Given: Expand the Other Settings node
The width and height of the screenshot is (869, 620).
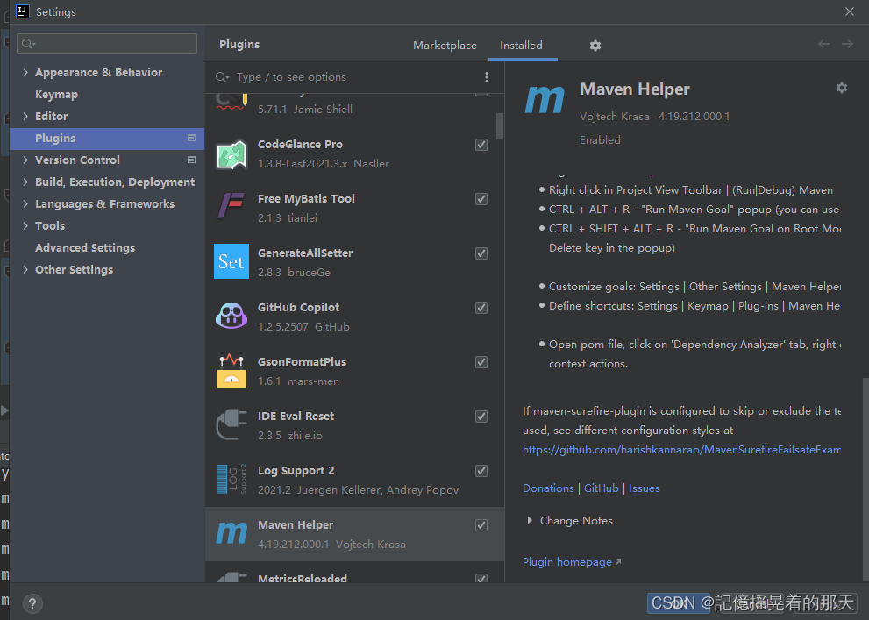Looking at the screenshot, I should pyautogui.click(x=25, y=269).
